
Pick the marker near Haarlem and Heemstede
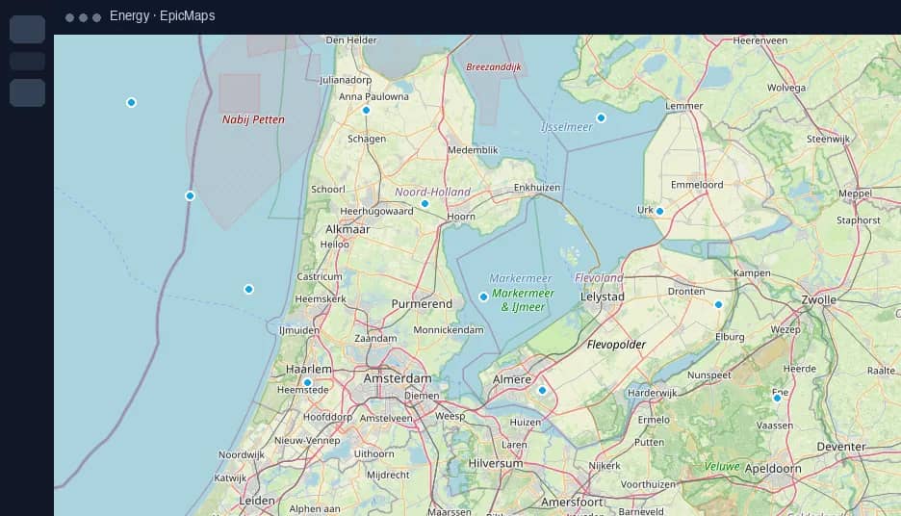point(307,383)
